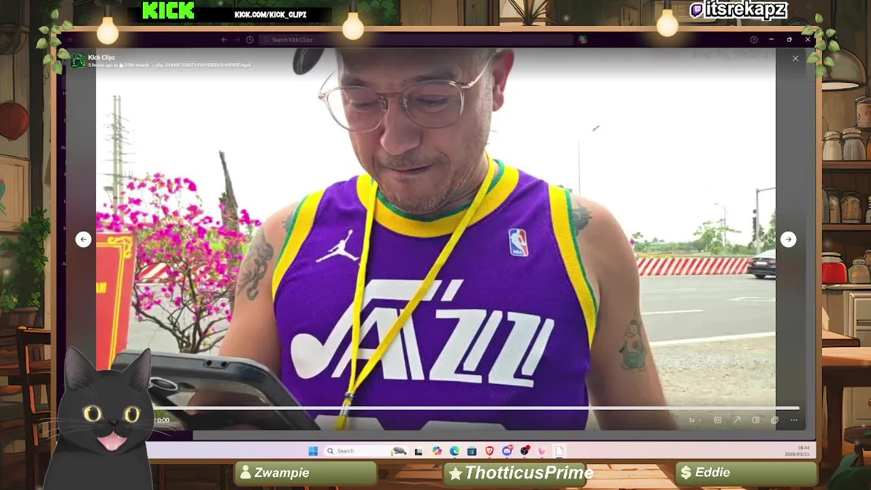The width and height of the screenshot is (871, 490).
Task: Open the pink heart app on the taskbar
Action: coord(542,451)
